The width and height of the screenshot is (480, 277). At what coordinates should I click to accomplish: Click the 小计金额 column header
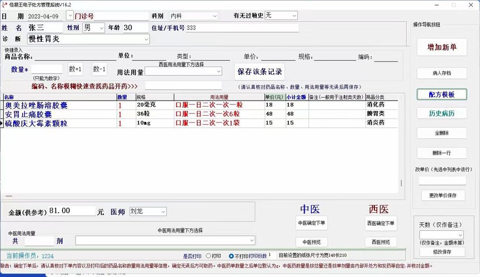click(296, 97)
